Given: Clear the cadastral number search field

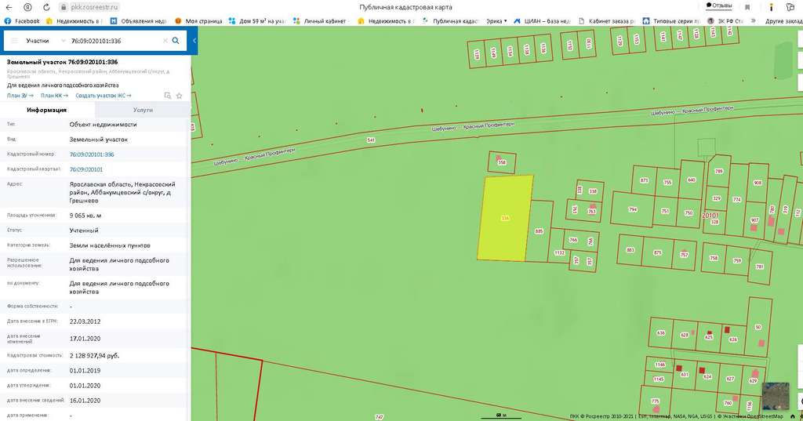Looking at the screenshot, I should click(x=165, y=40).
